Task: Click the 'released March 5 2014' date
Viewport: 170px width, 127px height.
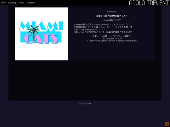Action: (111, 20)
